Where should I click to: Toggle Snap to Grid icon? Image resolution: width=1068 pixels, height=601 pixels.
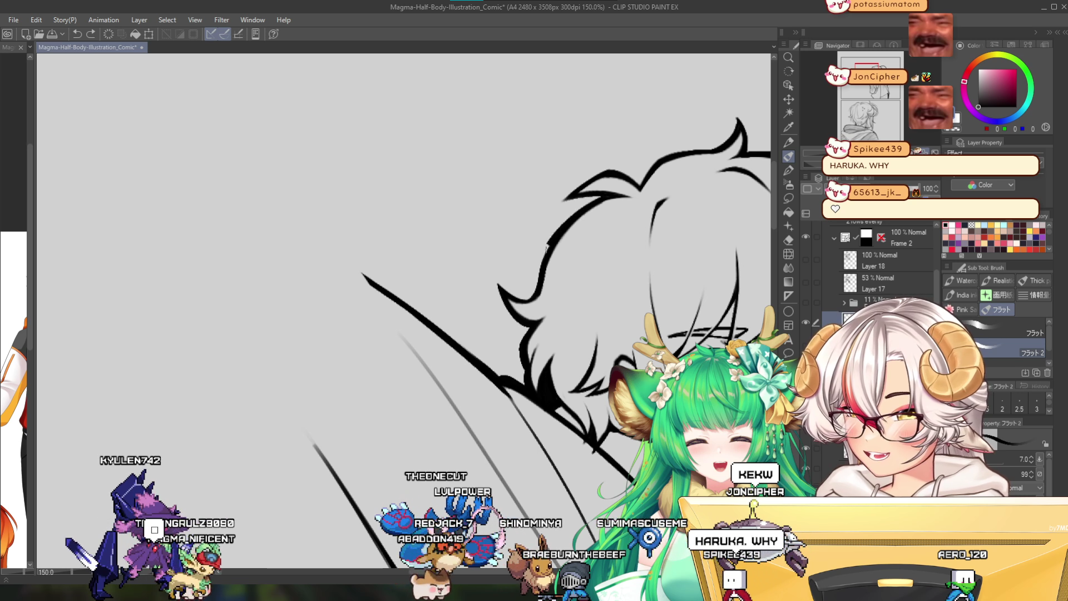point(238,34)
